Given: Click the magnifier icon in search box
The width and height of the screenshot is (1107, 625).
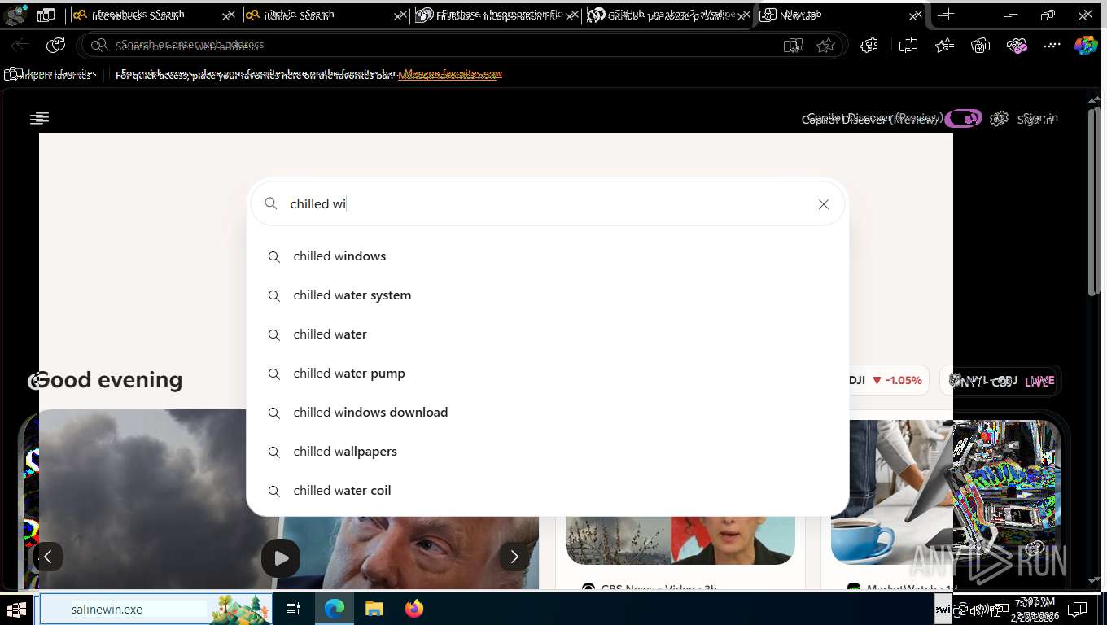Looking at the screenshot, I should (x=271, y=203).
